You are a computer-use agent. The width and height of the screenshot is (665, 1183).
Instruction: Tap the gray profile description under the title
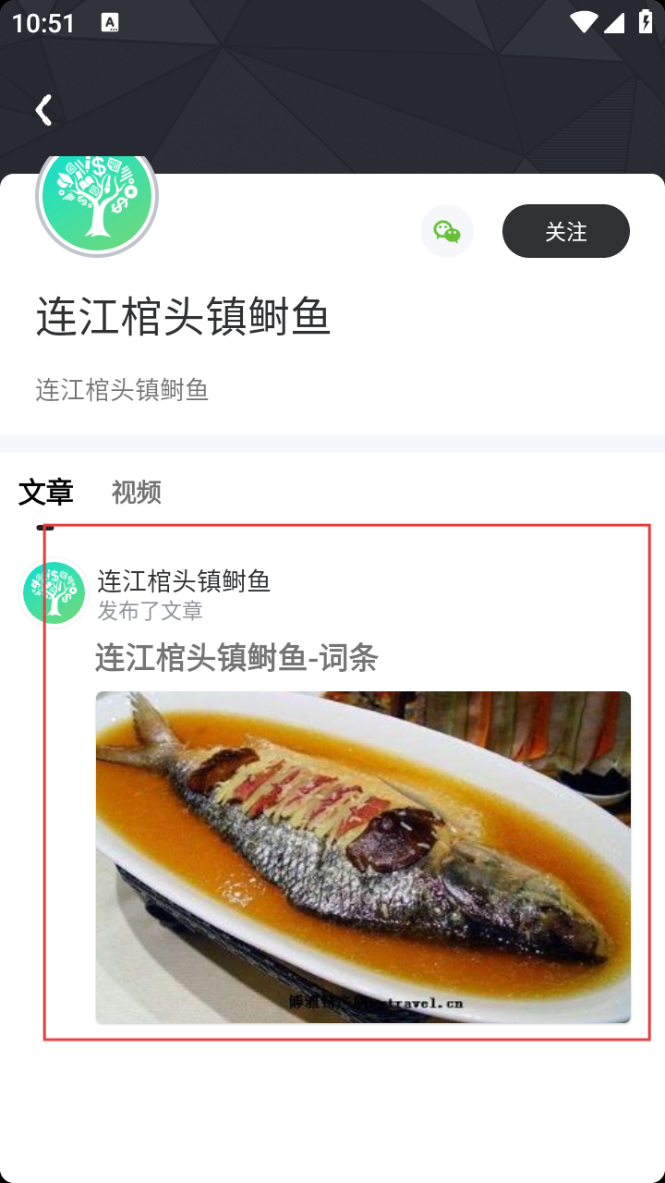[x=122, y=390]
